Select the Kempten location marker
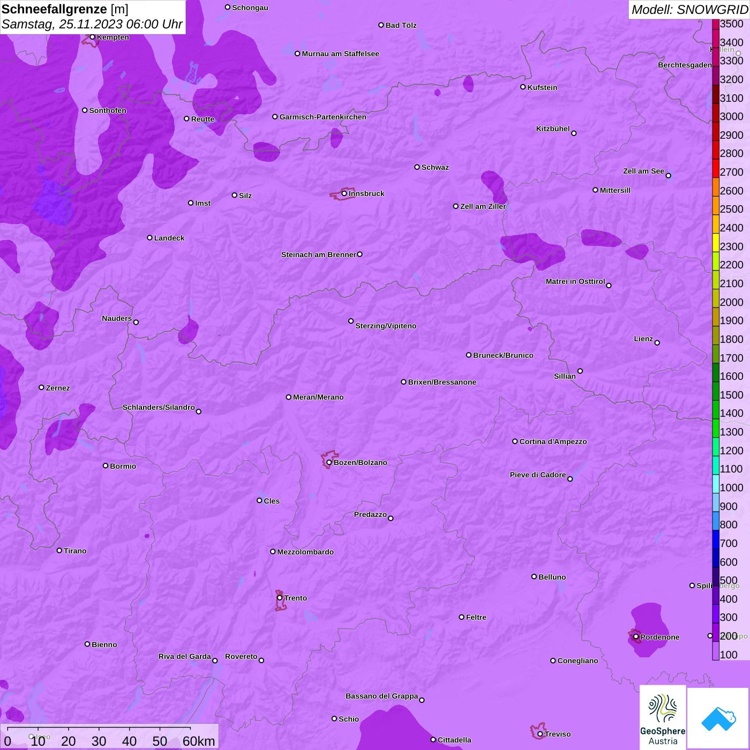 tap(92, 37)
